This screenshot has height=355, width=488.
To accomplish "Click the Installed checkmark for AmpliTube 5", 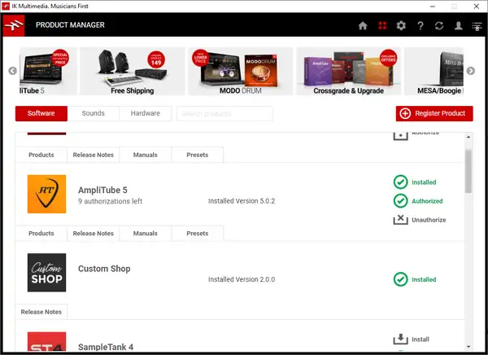I will 400,182.
